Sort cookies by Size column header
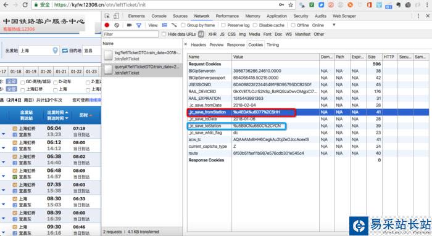This screenshot has width=432, height=236. click(x=374, y=57)
